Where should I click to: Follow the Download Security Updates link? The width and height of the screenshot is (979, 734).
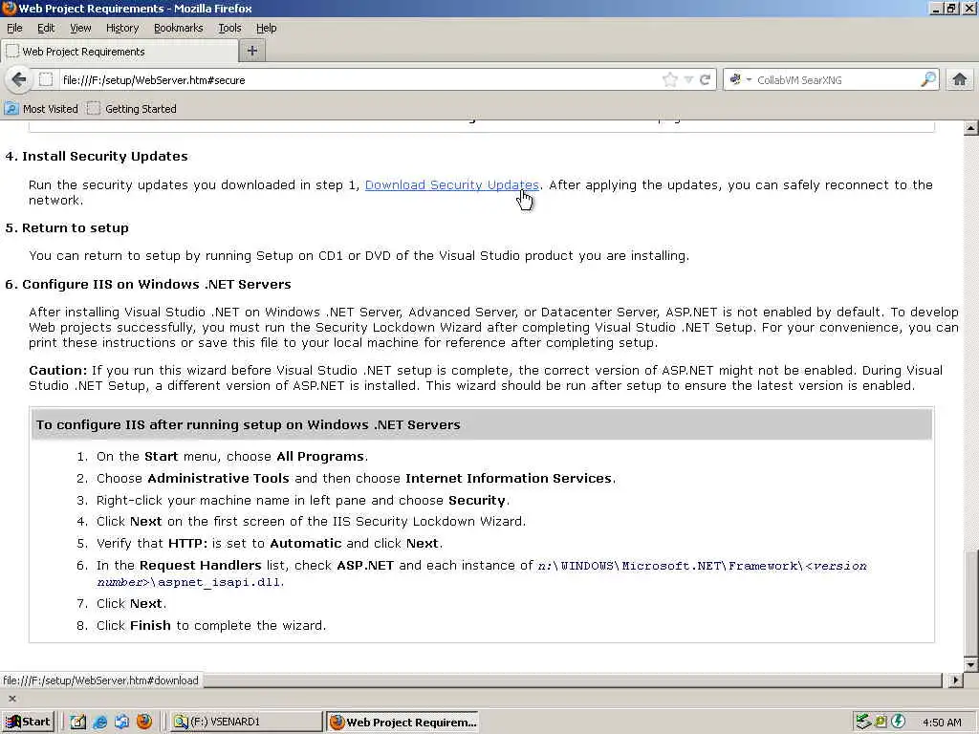pos(451,184)
